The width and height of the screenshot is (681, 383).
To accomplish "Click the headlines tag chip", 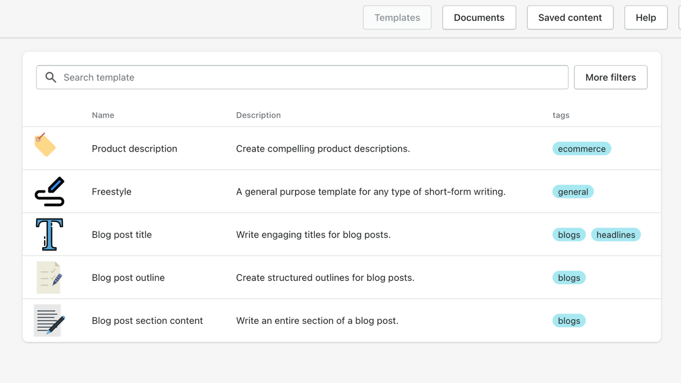I will 616,234.
